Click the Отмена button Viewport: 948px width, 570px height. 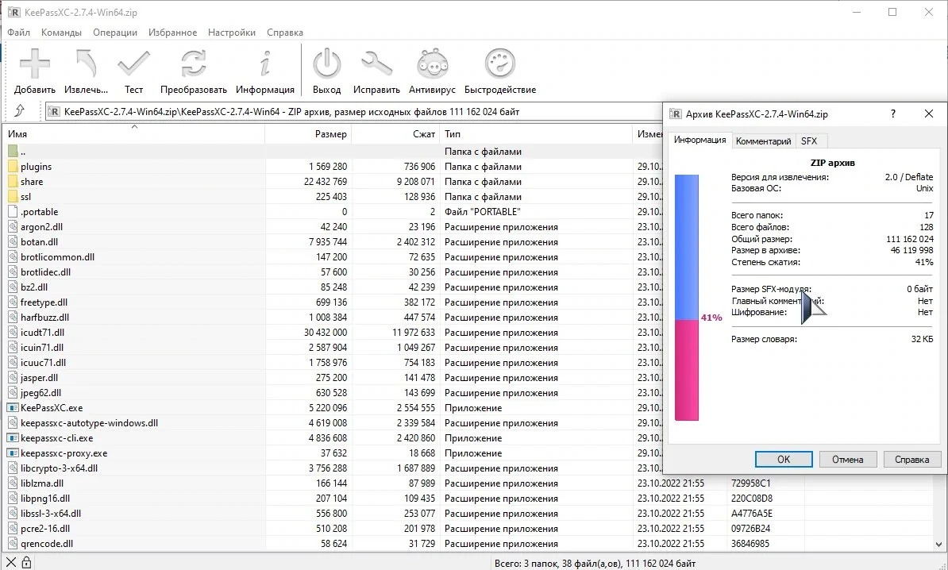848,460
